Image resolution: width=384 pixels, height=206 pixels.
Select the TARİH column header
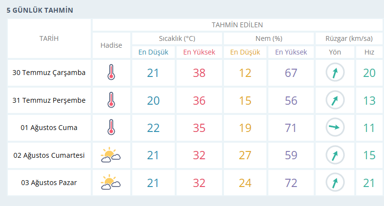pyautogui.click(x=49, y=38)
